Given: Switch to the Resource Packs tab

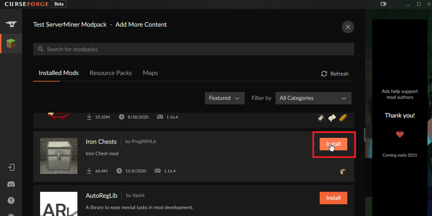Looking at the screenshot, I should [x=111, y=73].
